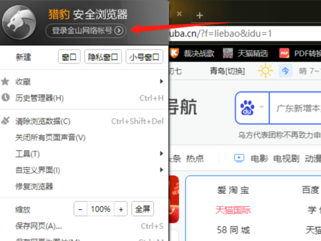
Task: Click the star icon beside 收藏
Action: [x=5, y=82]
